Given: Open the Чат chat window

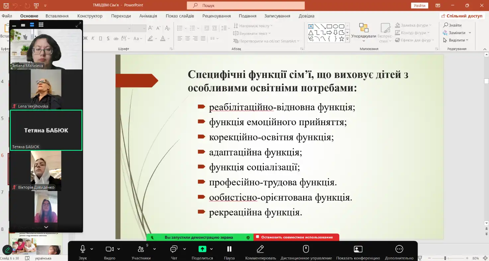Looking at the screenshot, I should pyautogui.click(x=174, y=249).
